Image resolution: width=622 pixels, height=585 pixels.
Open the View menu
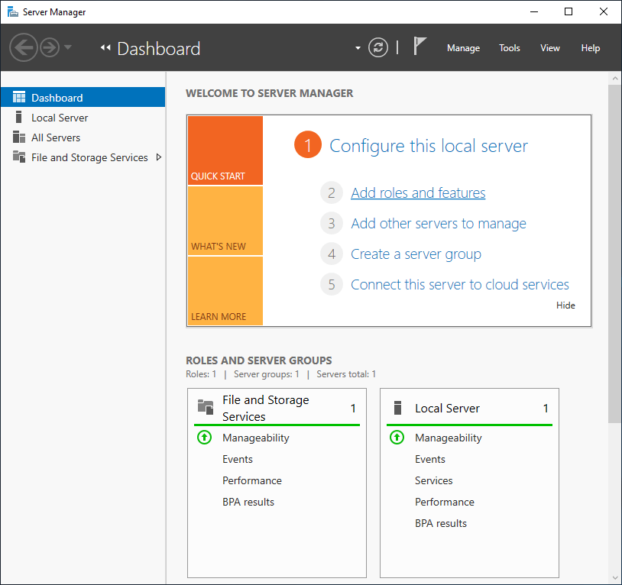click(x=550, y=47)
